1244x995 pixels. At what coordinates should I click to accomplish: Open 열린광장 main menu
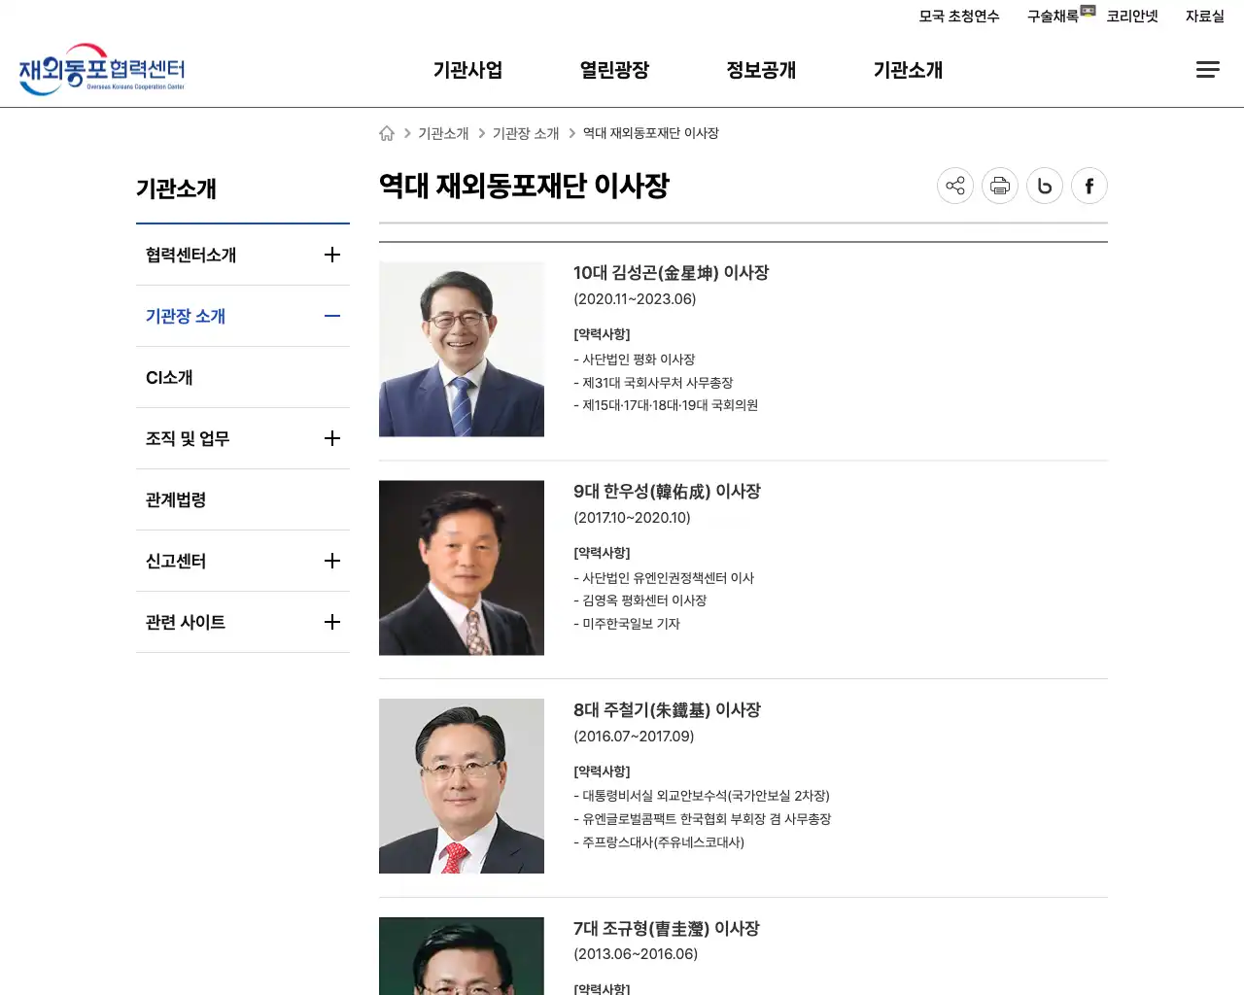614,70
